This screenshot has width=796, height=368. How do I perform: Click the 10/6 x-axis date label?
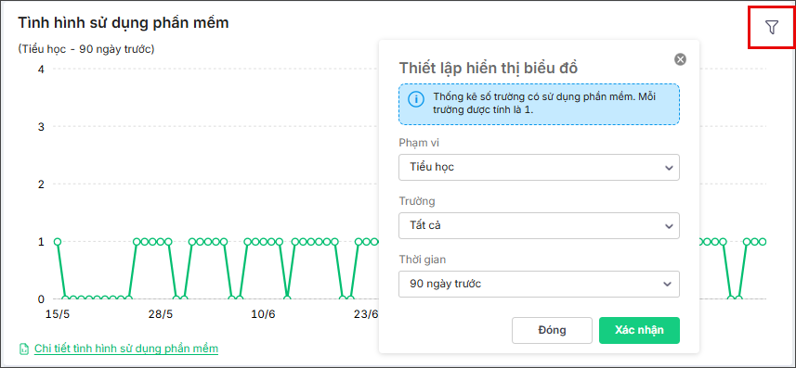(263, 314)
